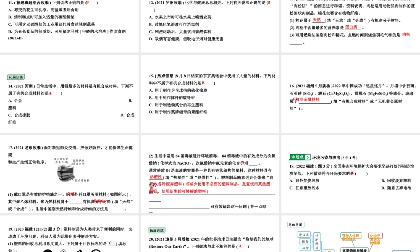Click the circular arrows recycling icon
Viewport: 420px width, 252px height.
94,251
